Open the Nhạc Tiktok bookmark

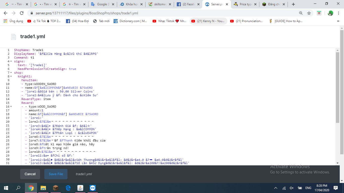click(x=169, y=21)
